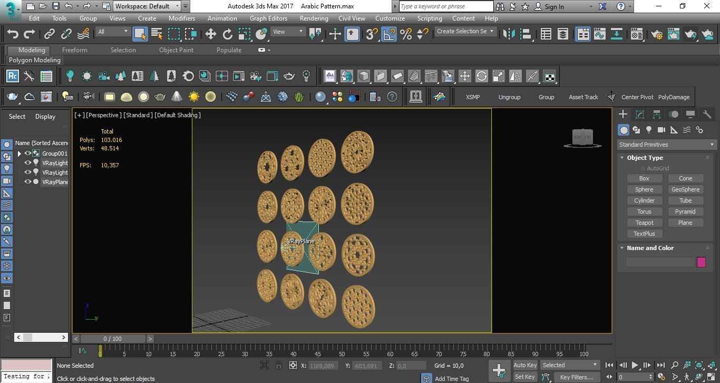Image resolution: width=720 pixels, height=383 pixels.
Task: Toggle the AutoGrid checkbox
Action: tap(643, 168)
